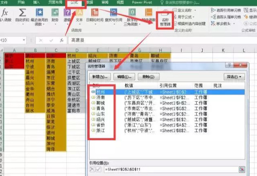Click Trace Precedents (追踪引用单元格)

(226, 10)
